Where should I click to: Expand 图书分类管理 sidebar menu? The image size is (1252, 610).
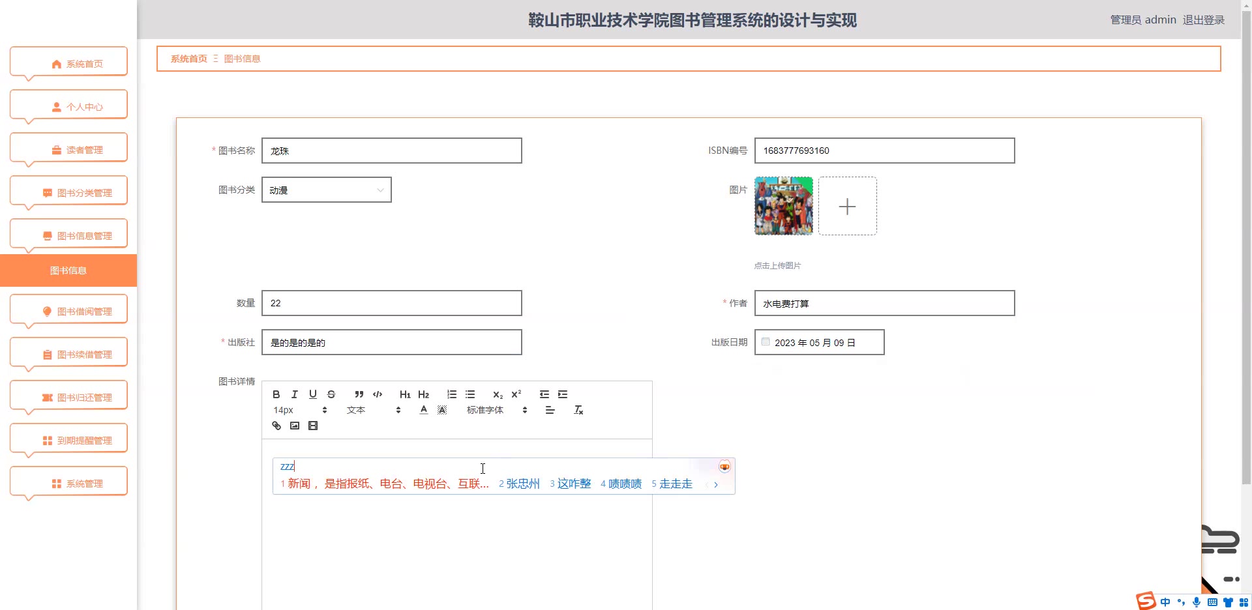(x=68, y=192)
